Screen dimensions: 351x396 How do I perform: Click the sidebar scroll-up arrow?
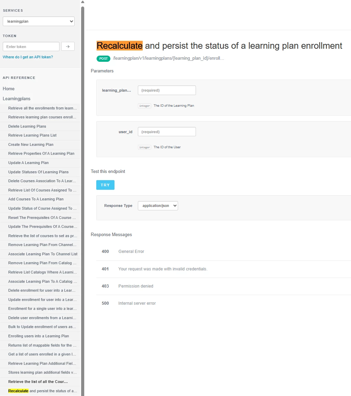(x=83, y=2)
